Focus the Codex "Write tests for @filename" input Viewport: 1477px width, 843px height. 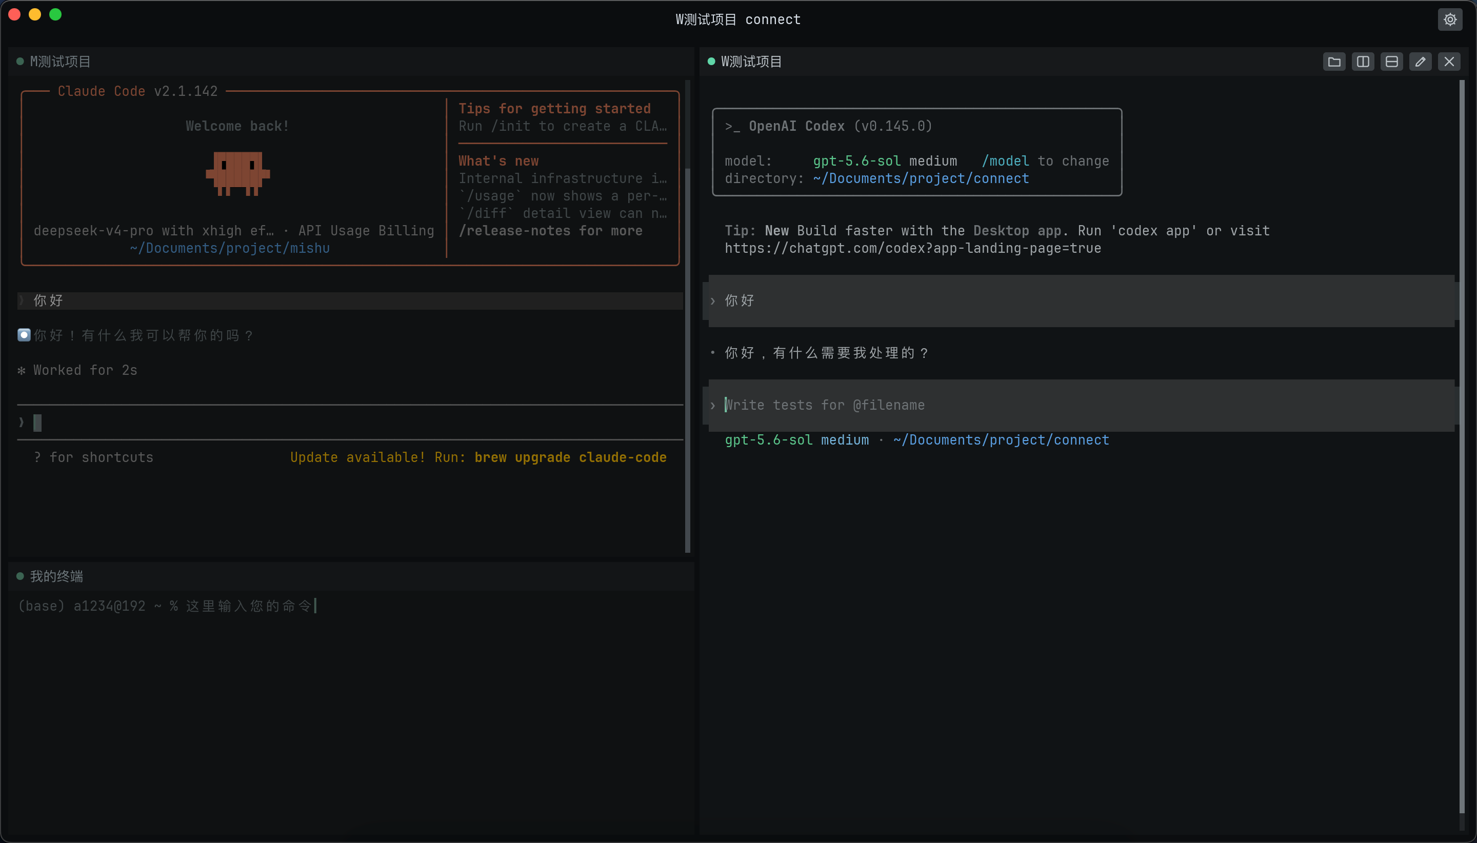pyautogui.click(x=1082, y=405)
